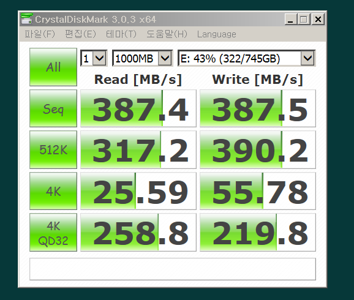This screenshot has width=354, height=300.
Task: Click the Seq read result 387.4
Action: coord(138,108)
